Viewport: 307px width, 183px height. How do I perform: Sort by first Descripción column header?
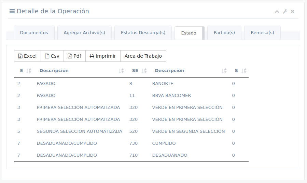point(54,71)
